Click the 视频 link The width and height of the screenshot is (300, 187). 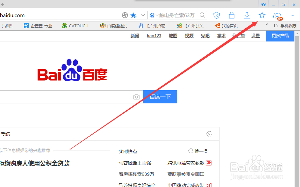click(x=189, y=36)
